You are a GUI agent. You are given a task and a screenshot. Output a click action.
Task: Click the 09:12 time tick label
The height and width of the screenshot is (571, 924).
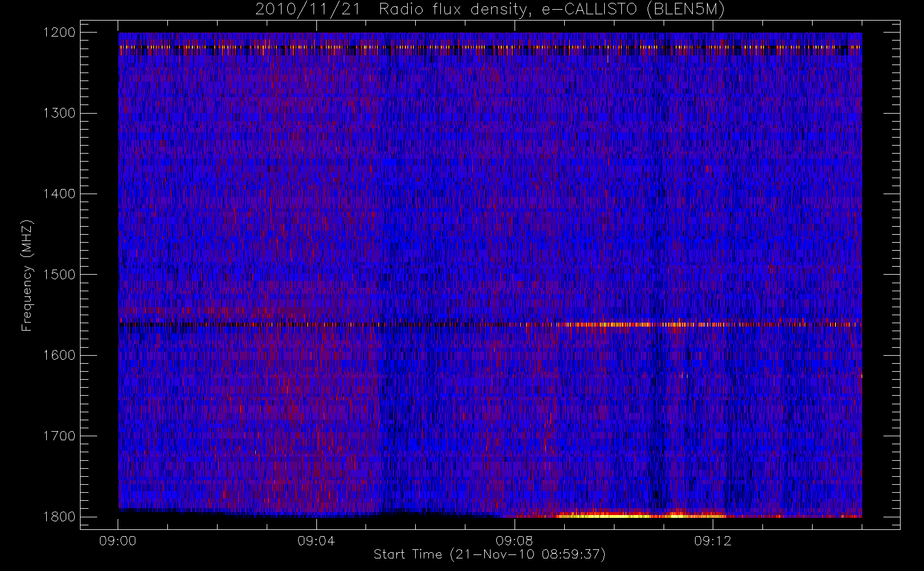pyautogui.click(x=712, y=541)
